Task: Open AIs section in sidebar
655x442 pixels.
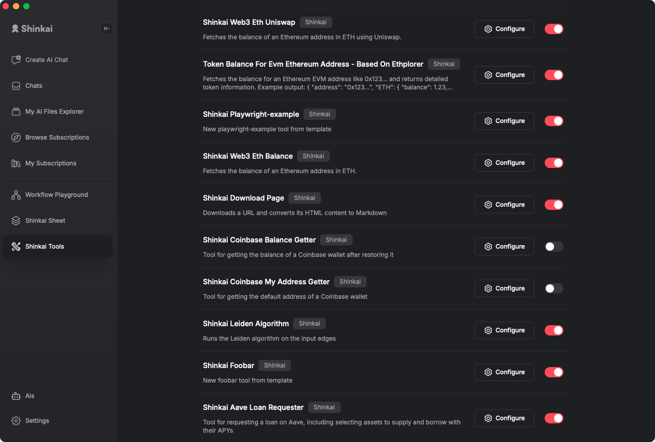Action: click(x=57, y=396)
